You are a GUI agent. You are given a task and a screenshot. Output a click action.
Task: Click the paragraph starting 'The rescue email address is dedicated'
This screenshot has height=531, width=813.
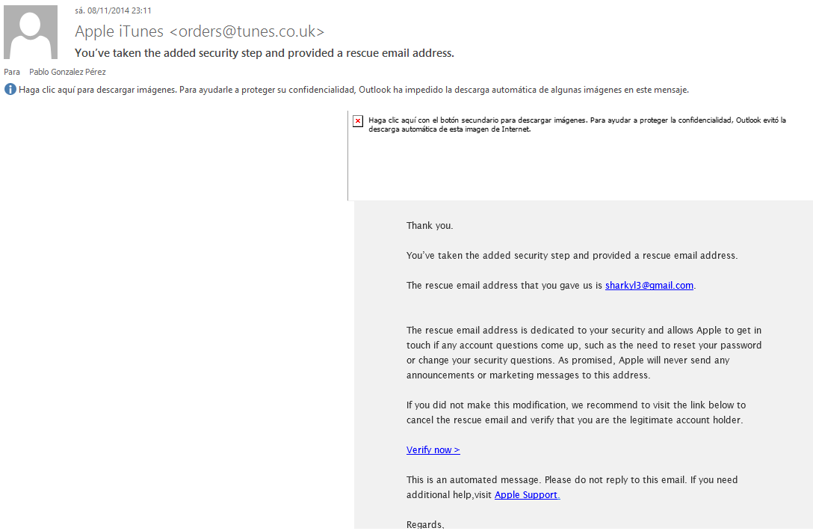(584, 352)
